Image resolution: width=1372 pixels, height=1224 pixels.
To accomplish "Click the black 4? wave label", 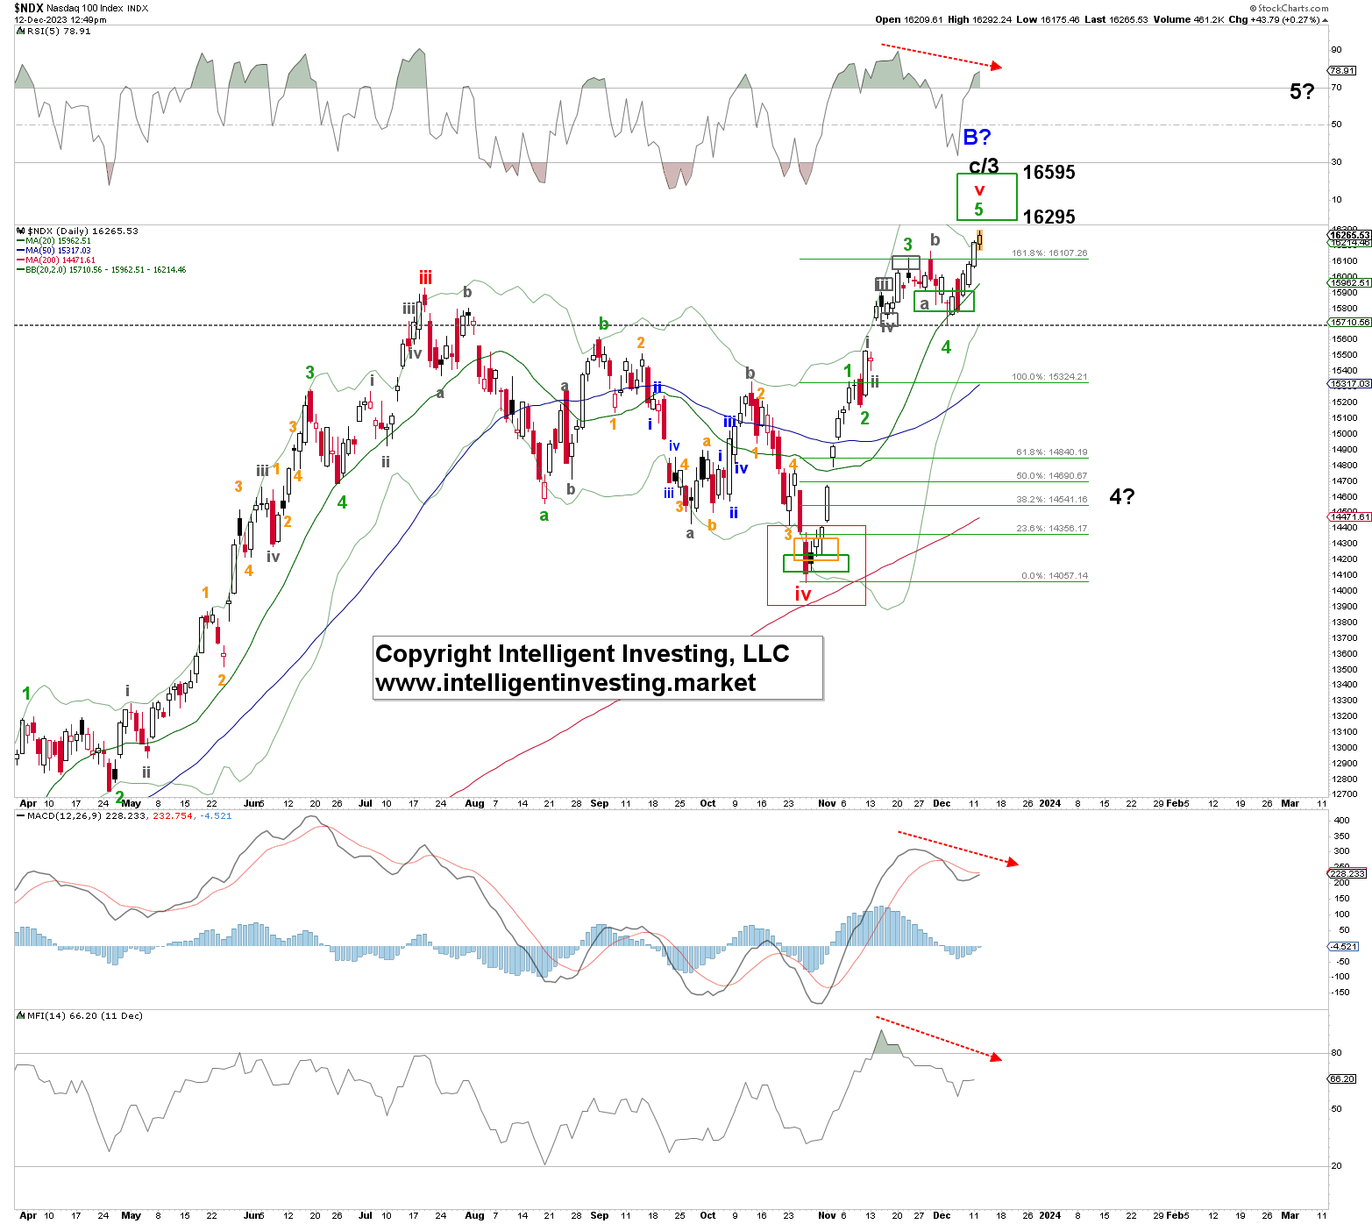I will (x=1121, y=497).
